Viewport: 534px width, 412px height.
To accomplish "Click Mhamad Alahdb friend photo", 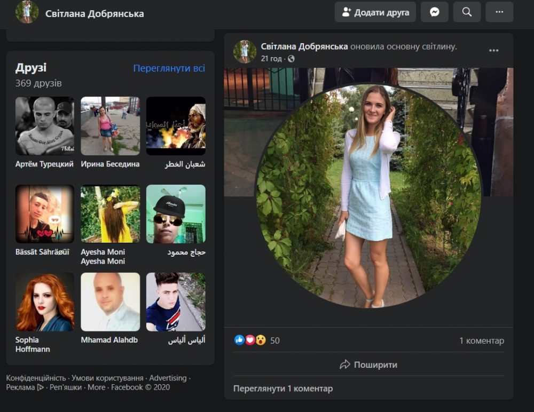I will pyautogui.click(x=110, y=302).
